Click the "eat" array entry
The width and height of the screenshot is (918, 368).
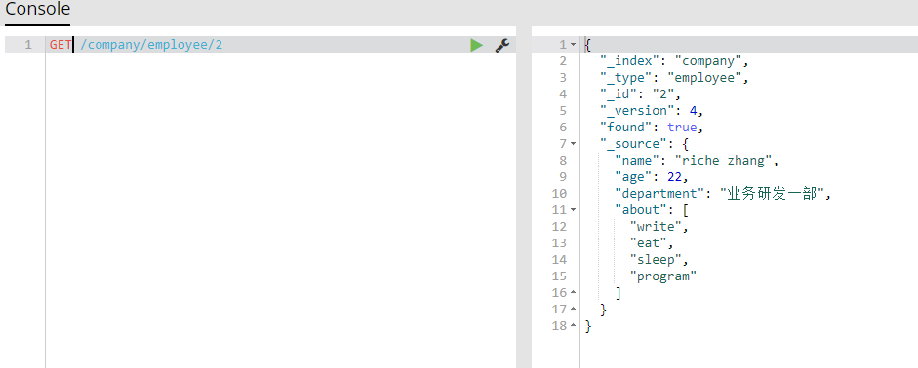point(648,243)
